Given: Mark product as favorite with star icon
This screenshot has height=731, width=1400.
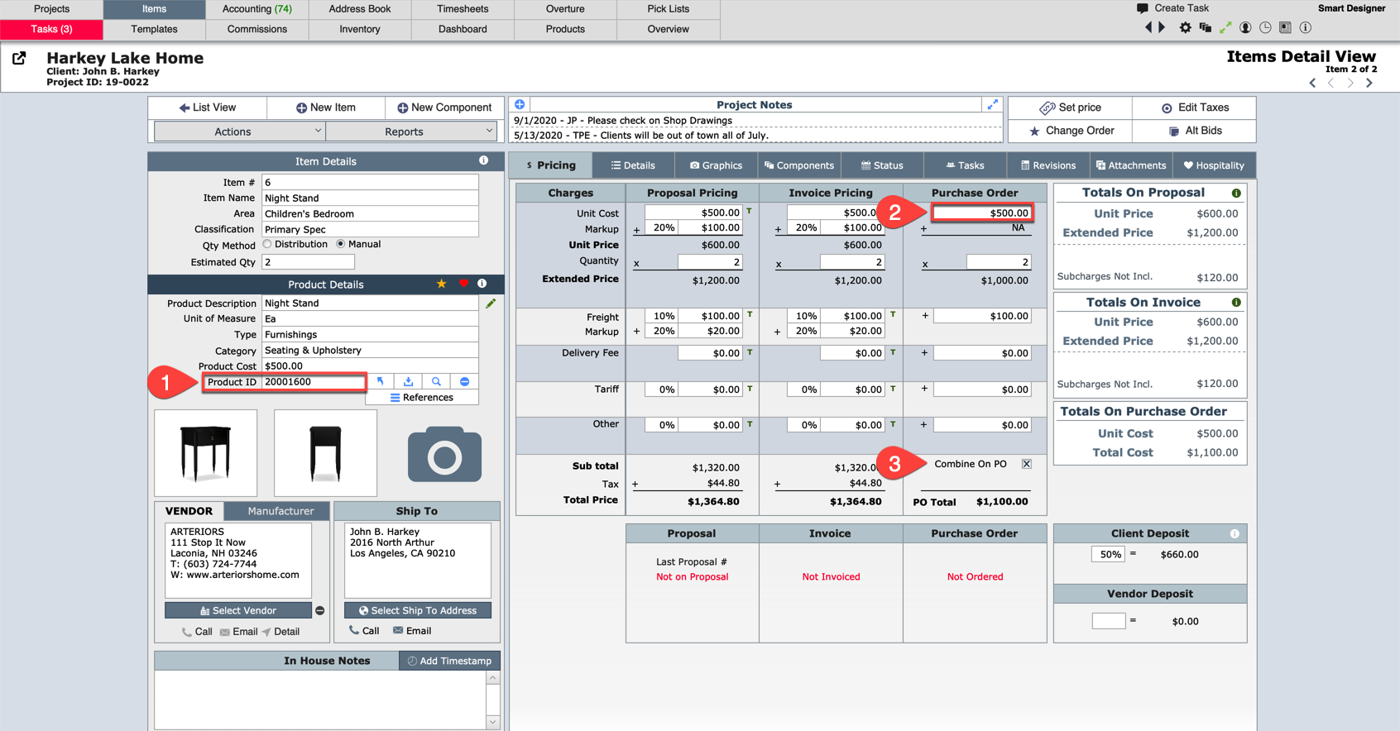Looking at the screenshot, I should [442, 284].
